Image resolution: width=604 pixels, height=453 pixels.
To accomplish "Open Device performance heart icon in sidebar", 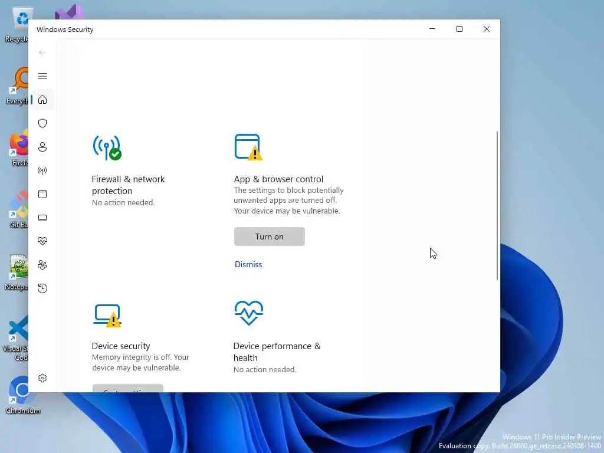I will coord(42,241).
